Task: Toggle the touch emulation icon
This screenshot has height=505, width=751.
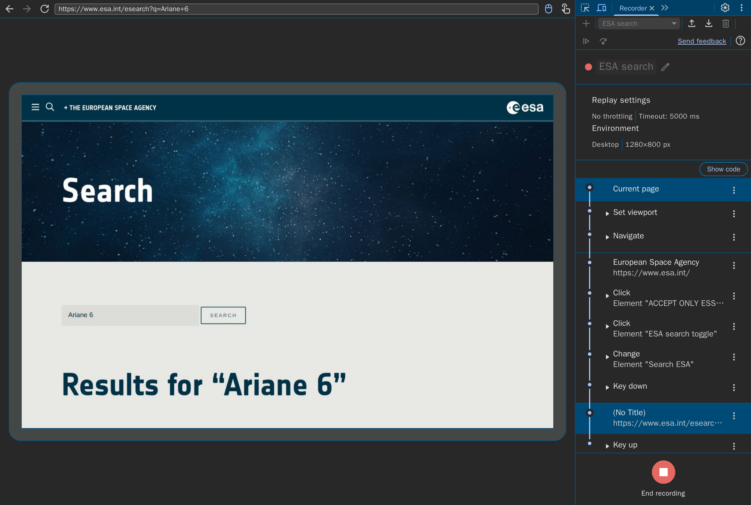Action: click(566, 9)
